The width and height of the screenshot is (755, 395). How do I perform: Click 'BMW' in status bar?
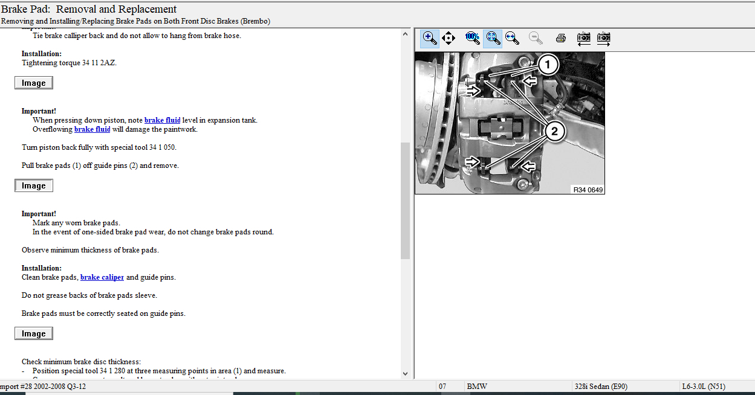tap(477, 387)
